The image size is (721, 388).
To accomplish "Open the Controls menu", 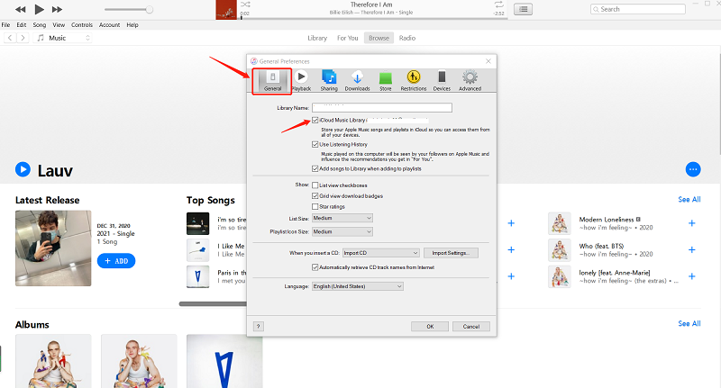I will (x=82, y=25).
